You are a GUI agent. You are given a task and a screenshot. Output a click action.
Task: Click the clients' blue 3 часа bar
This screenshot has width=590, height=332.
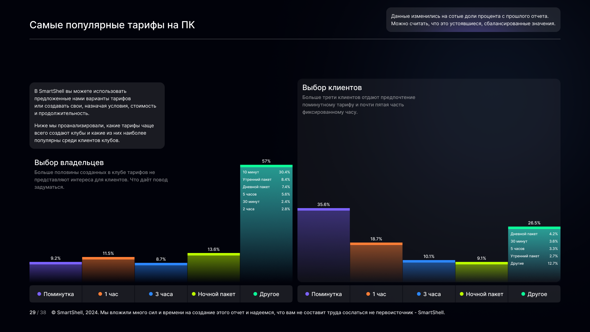click(x=429, y=271)
